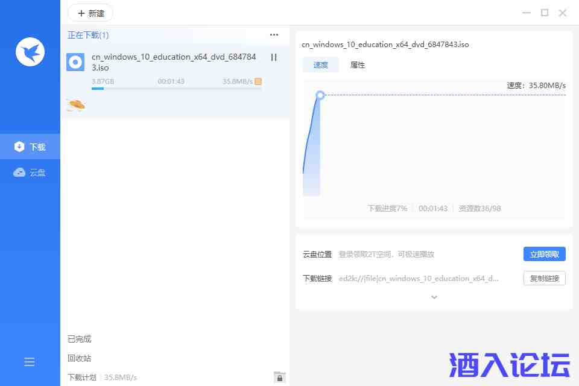This screenshot has height=386, width=579.
Task: Pause the Windows 10 ISO download
Action: [x=273, y=57]
